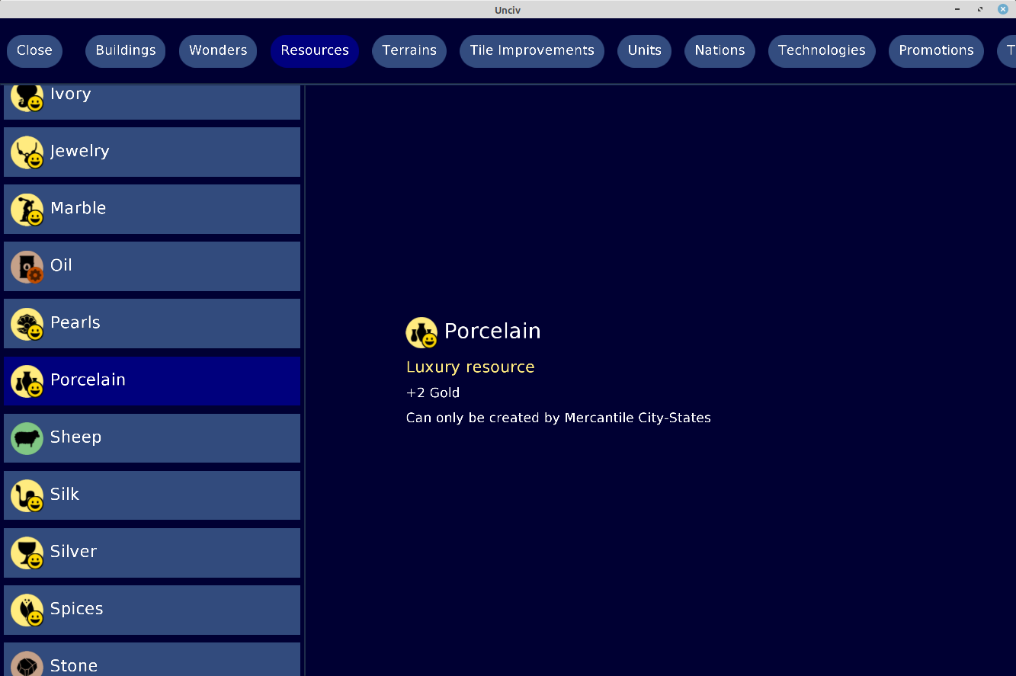This screenshot has width=1016, height=676.
Task: Click the Spices resource icon
Action: point(27,610)
